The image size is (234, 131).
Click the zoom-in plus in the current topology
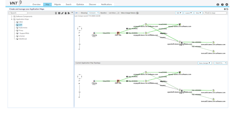click(x=79, y=84)
